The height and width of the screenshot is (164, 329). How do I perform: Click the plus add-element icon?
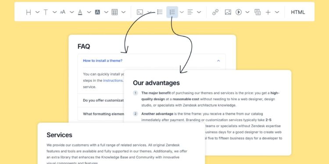(x=268, y=12)
